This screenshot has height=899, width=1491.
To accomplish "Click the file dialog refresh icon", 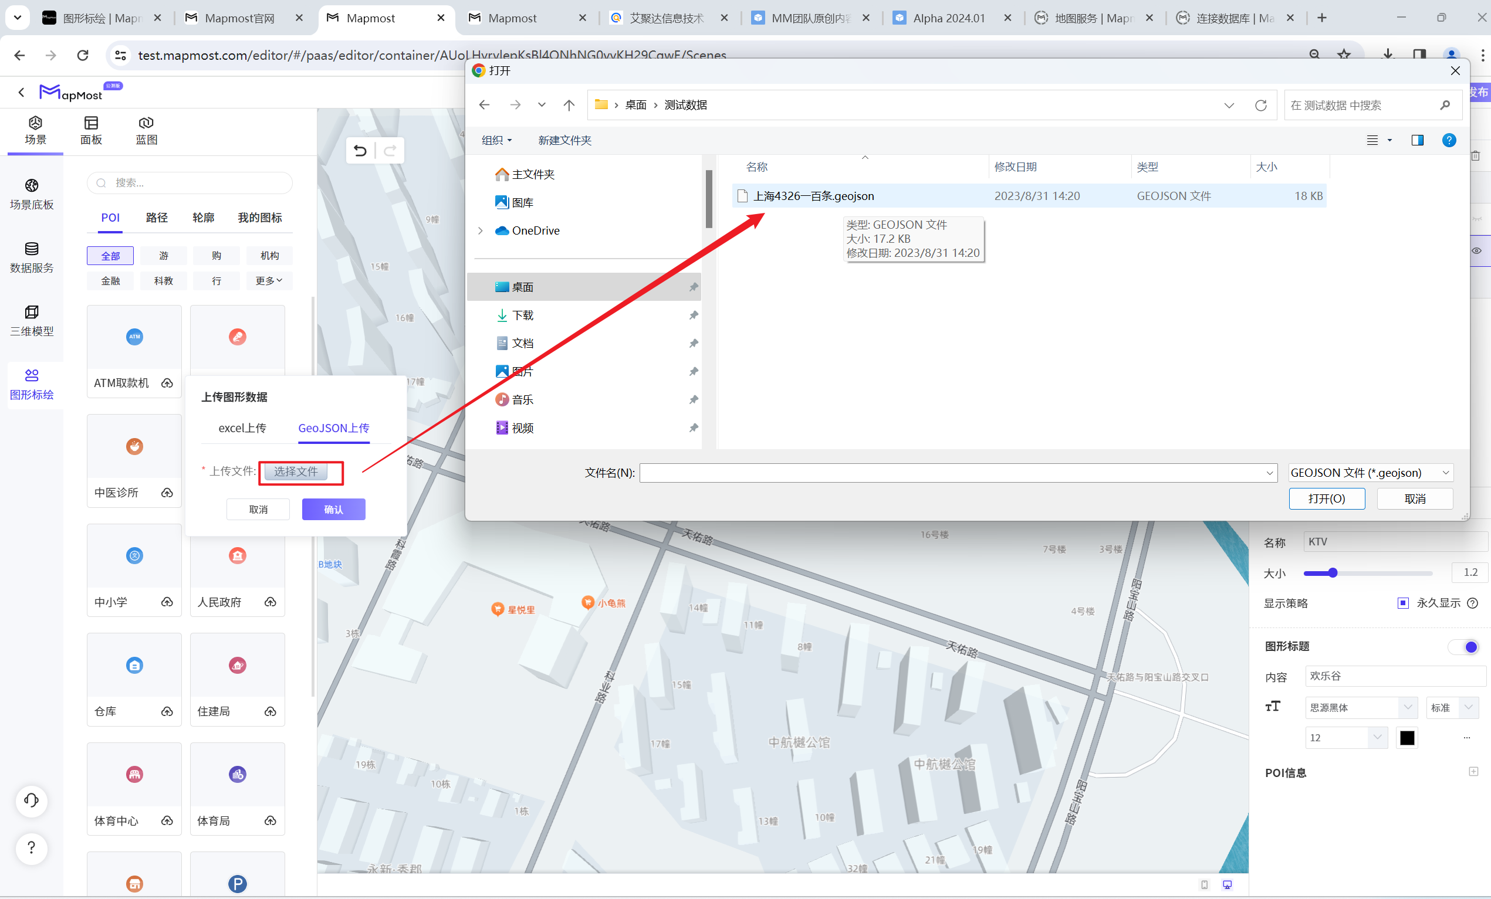I will 1261,105.
